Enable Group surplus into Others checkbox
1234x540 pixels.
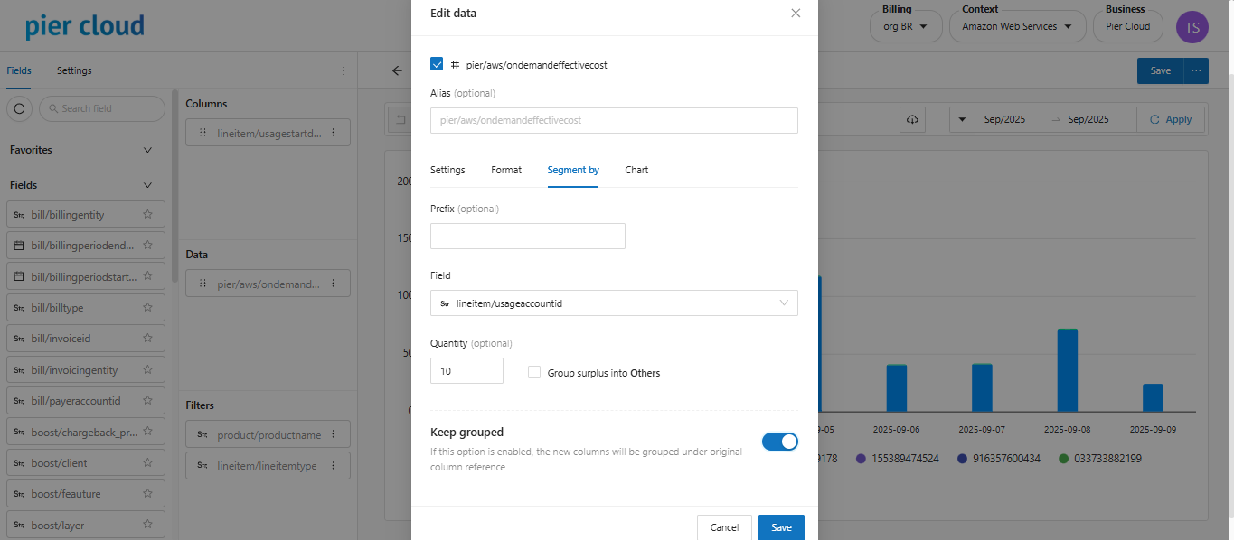(534, 372)
